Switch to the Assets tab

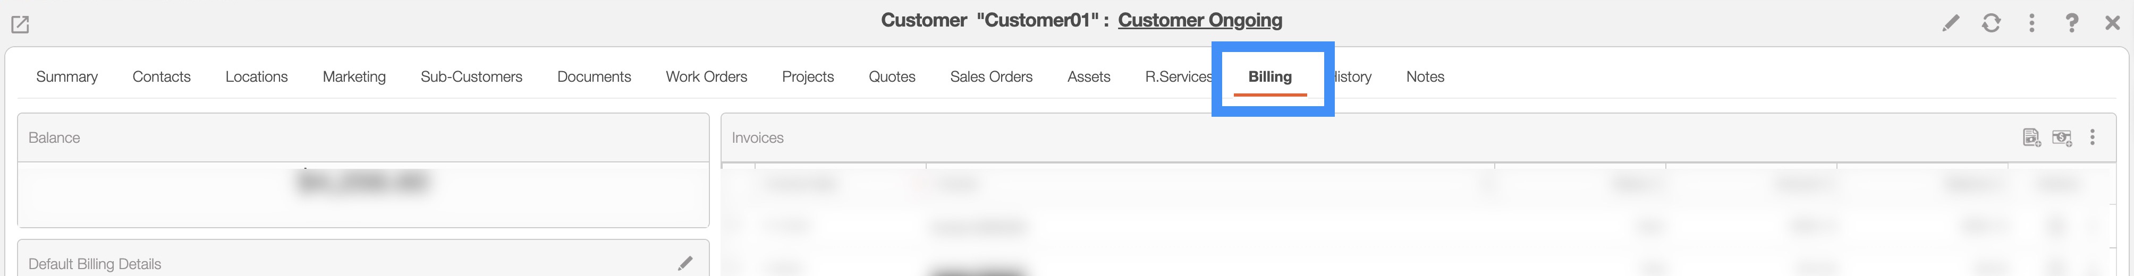pyautogui.click(x=1089, y=77)
